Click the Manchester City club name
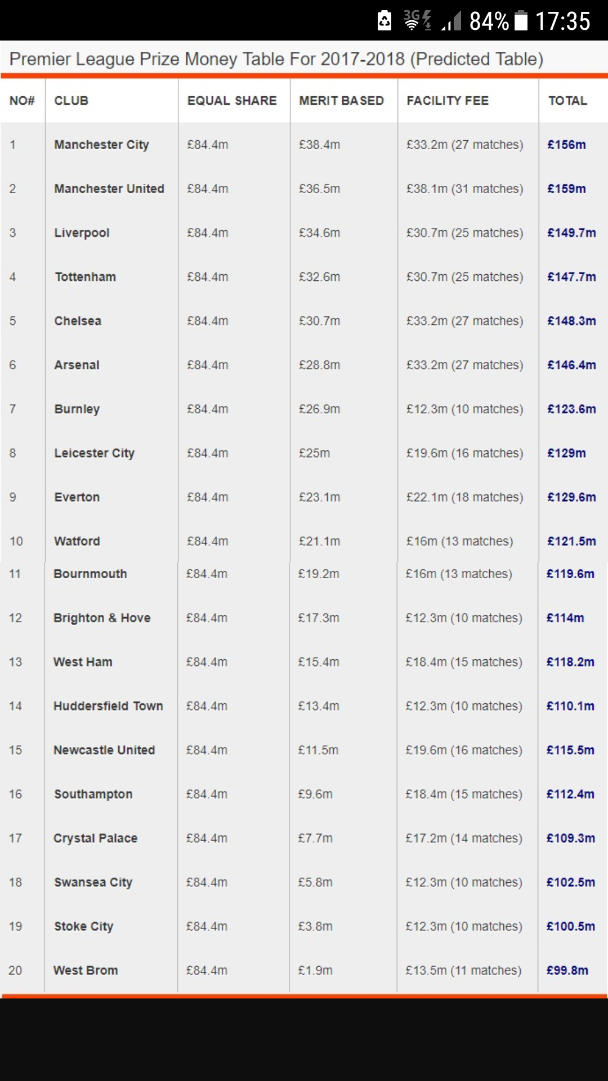This screenshot has width=608, height=1081. click(x=101, y=145)
